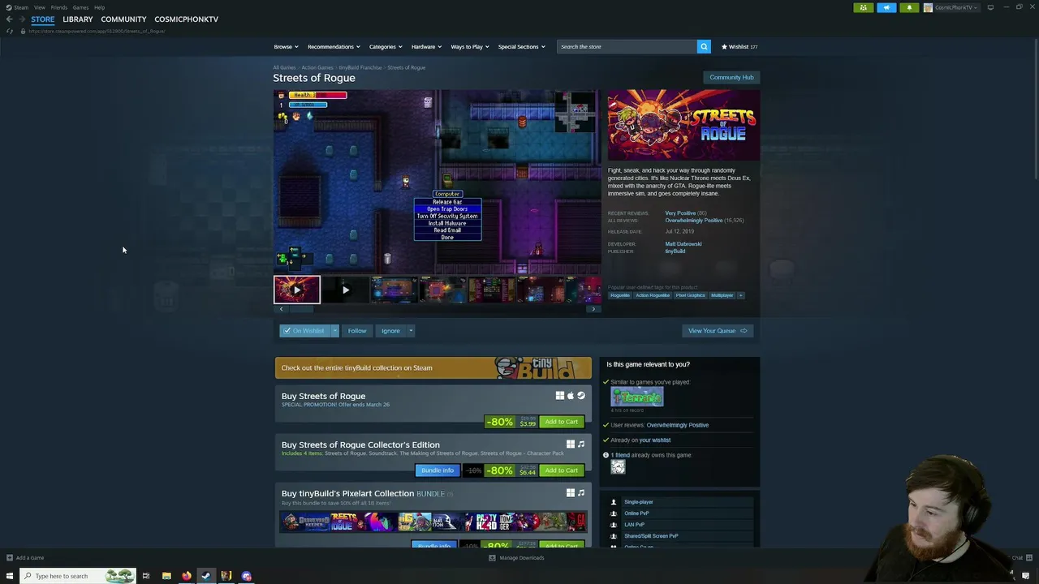This screenshot has width=1039, height=584.
Task: Expand the CosmicPhonkTV account dropdown
Action: pyautogui.click(x=951, y=7)
